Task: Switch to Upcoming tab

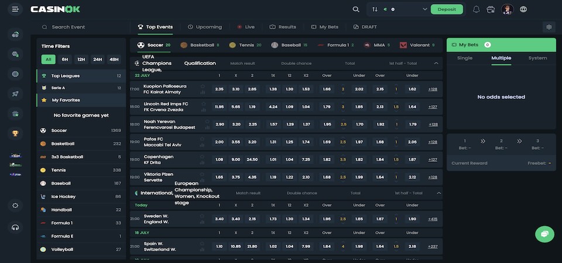Action: 205,27
